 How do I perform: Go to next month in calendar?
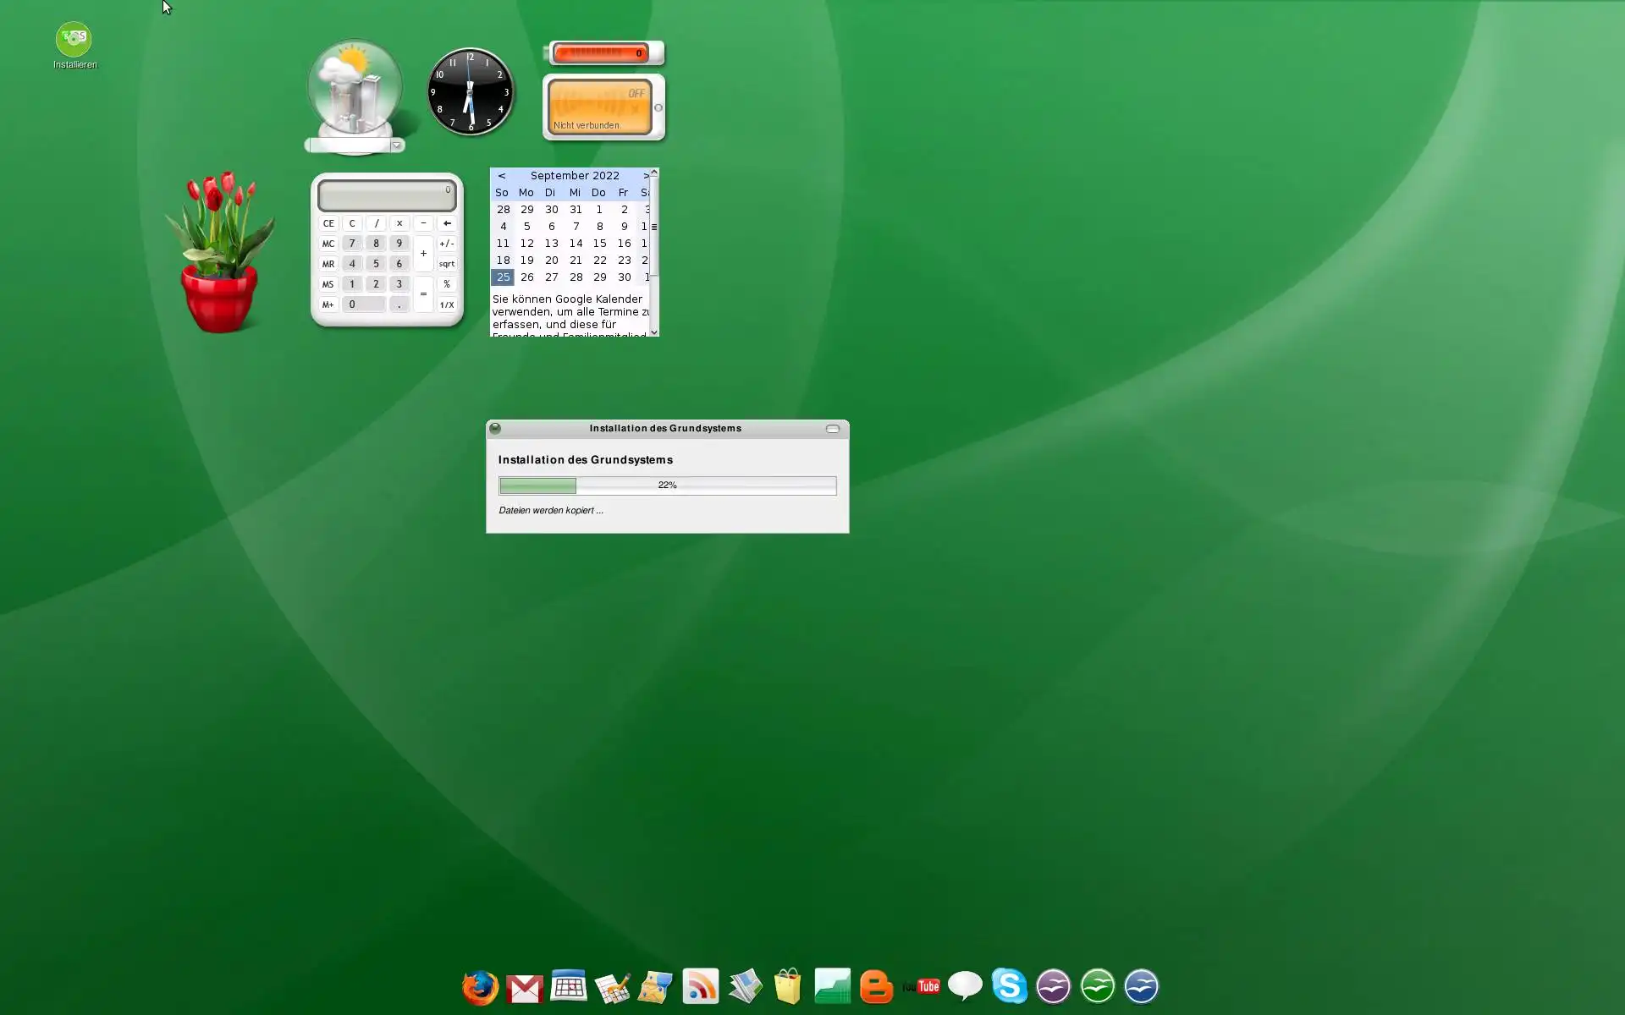point(645,176)
